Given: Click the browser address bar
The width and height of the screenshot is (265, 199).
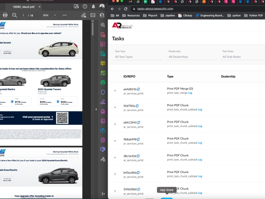Looking at the screenshot, I should coord(198,9).
